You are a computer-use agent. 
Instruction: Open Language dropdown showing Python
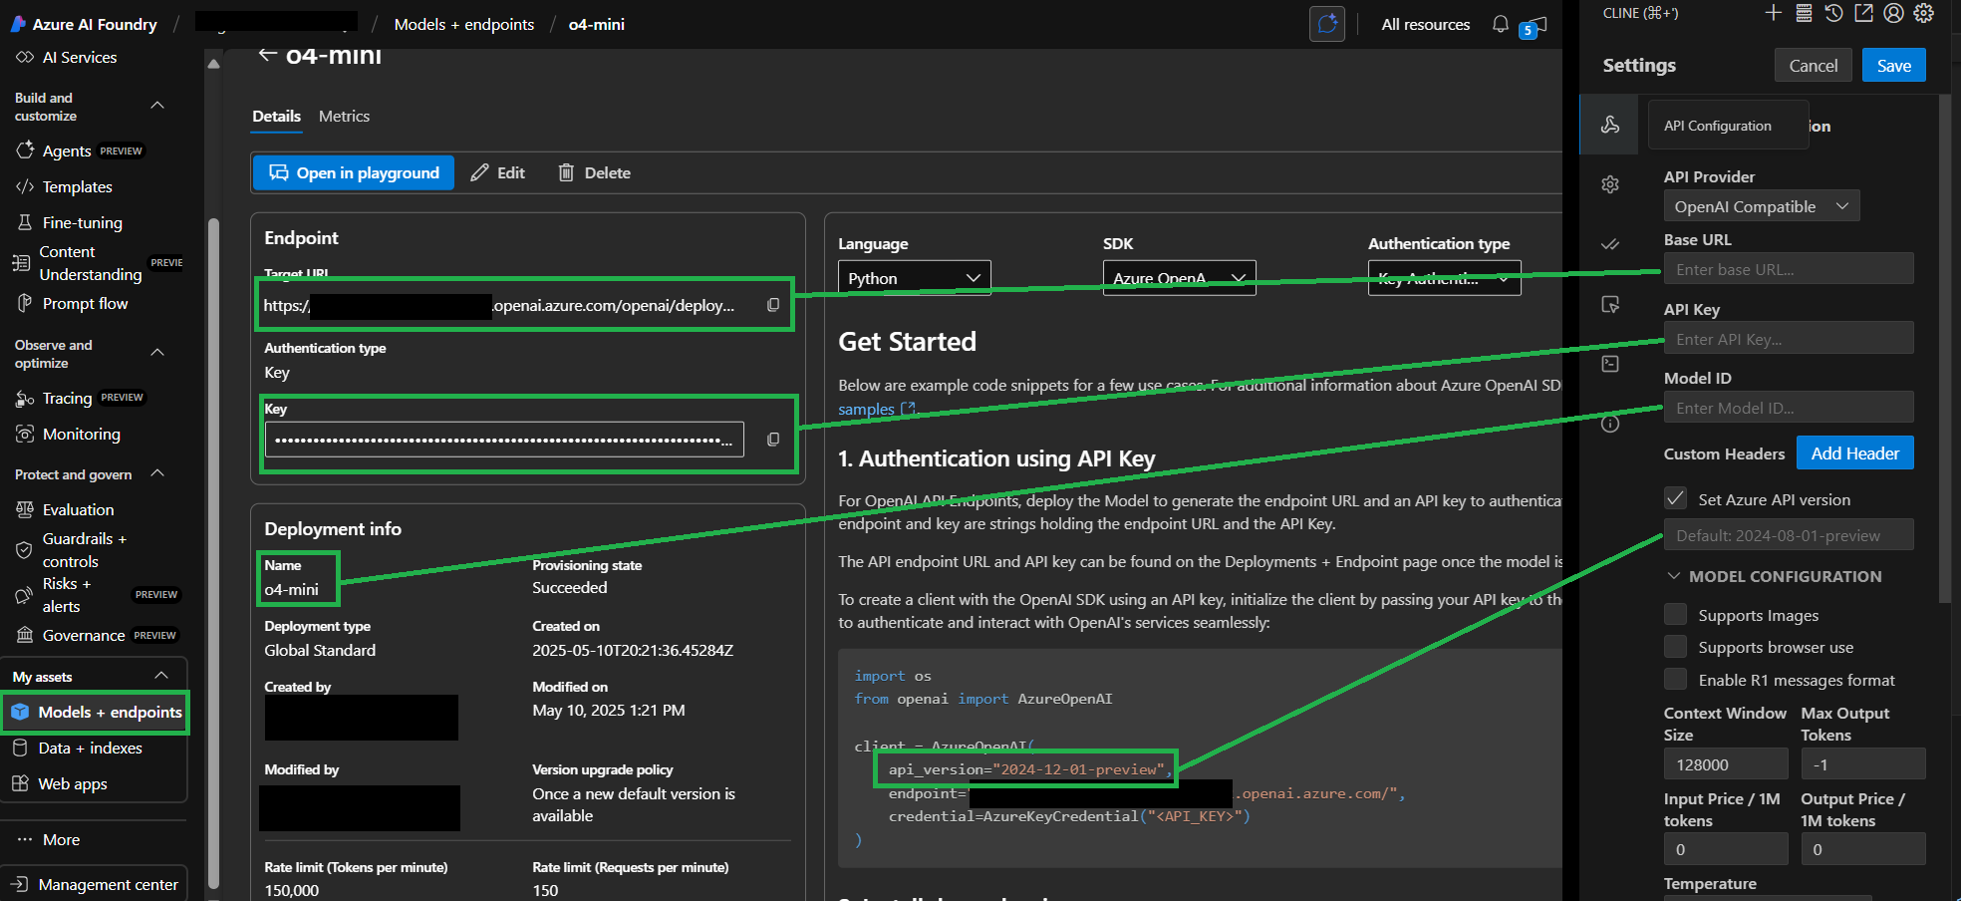915,278
